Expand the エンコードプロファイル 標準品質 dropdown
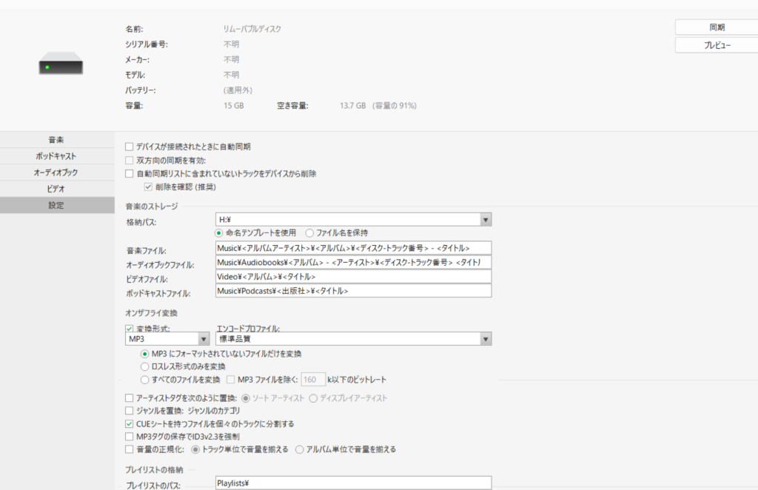Image resolution: width=758 pixels, height=490 pixels. point(486,339)
